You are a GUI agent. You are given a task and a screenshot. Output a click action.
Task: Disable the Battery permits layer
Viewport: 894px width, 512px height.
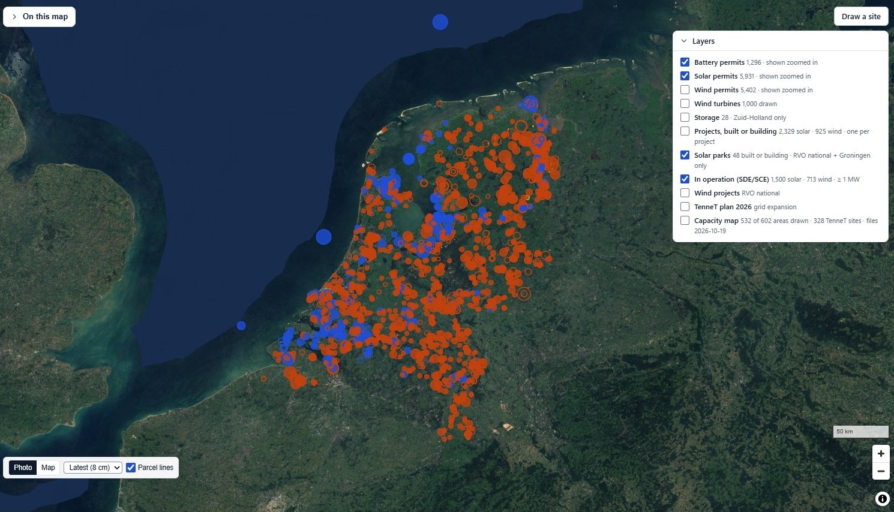click(685, 62)
